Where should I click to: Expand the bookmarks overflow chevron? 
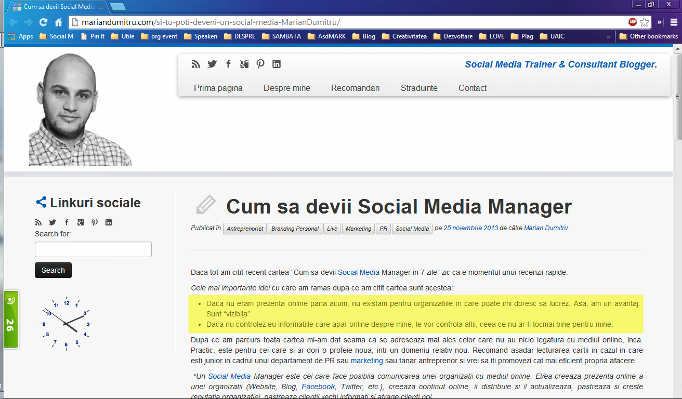pos(608,36)
